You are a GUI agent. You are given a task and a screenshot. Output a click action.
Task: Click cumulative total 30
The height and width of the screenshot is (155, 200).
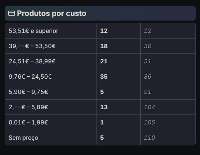tap(148, 46)
